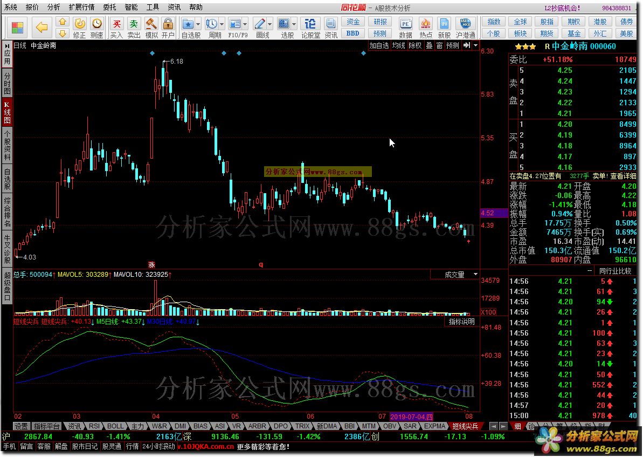Toggle the 均线 moving average display
643x457 pixels.
[x=398, y=45]
